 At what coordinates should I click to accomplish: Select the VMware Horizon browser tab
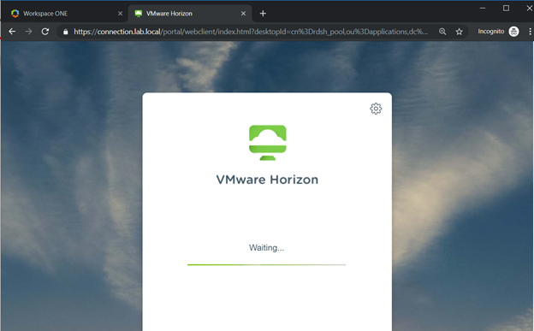(x=190, y=14)
